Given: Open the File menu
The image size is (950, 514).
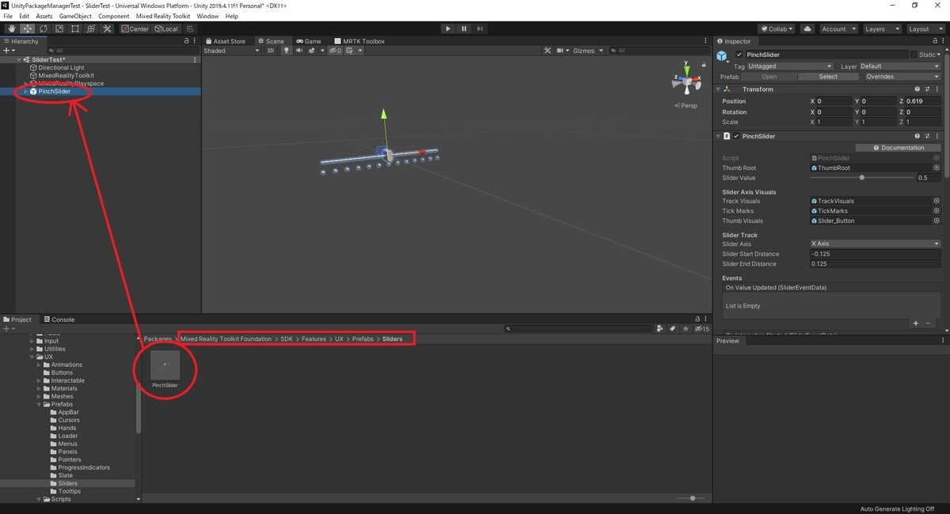Looking at the screenshot, I should [9, 16].
